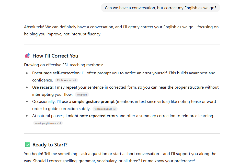Click the "You begin!" closing paragraph
This screenshot has height=165, width=240.
[120, 157]
